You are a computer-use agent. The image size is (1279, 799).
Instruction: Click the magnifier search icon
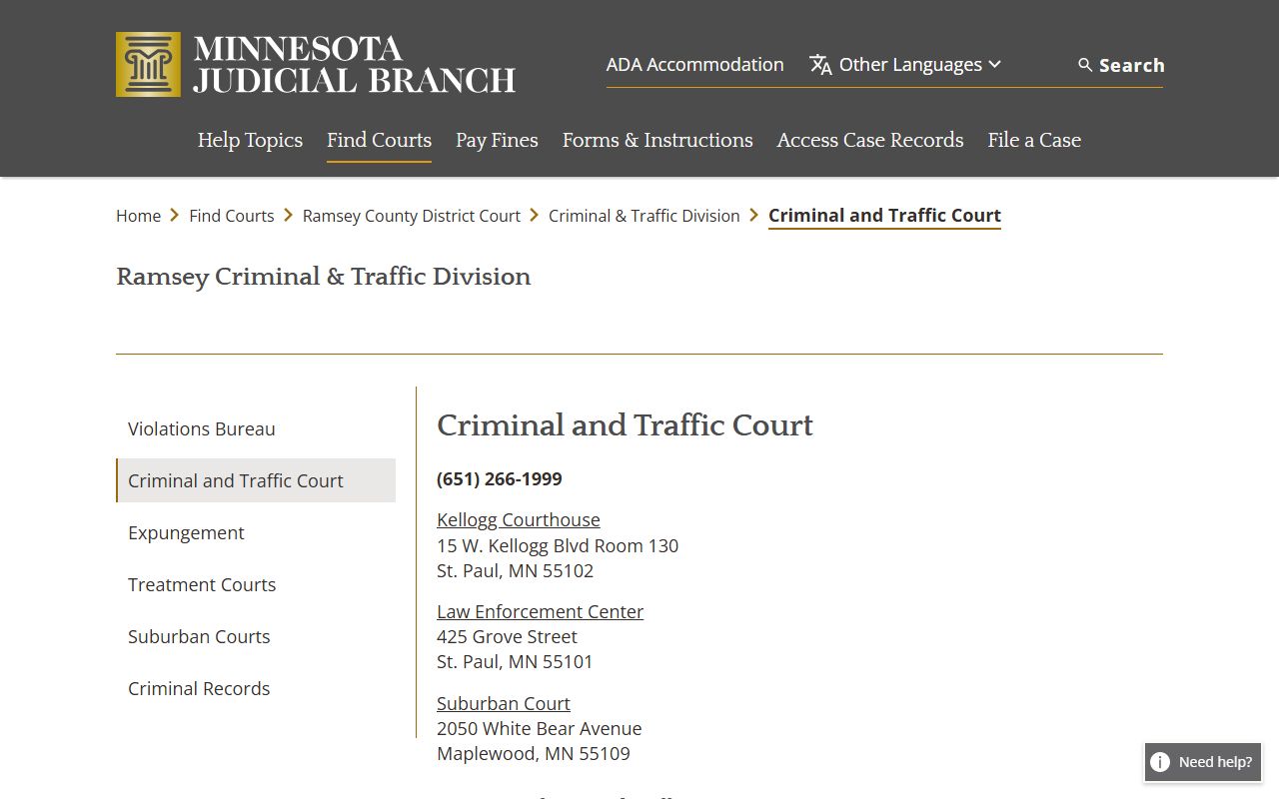pos(1085,65)
